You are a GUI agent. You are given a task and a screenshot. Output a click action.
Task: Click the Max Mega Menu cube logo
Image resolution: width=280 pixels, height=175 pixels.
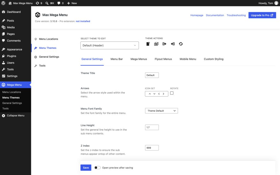[37, 15]
